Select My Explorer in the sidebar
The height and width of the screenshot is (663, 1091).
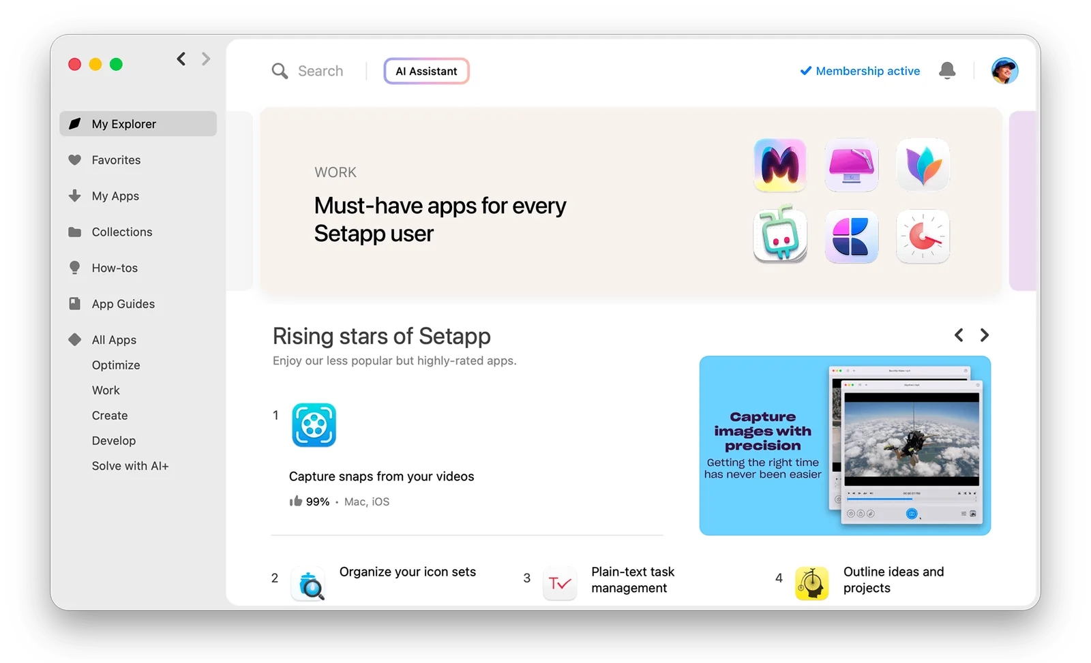click(x=138, y=124)
